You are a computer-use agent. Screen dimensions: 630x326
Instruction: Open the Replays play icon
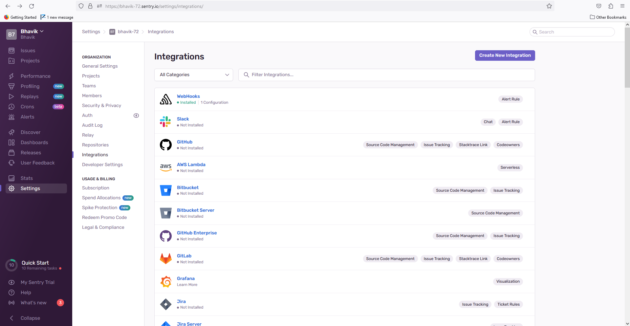[11, 97]
